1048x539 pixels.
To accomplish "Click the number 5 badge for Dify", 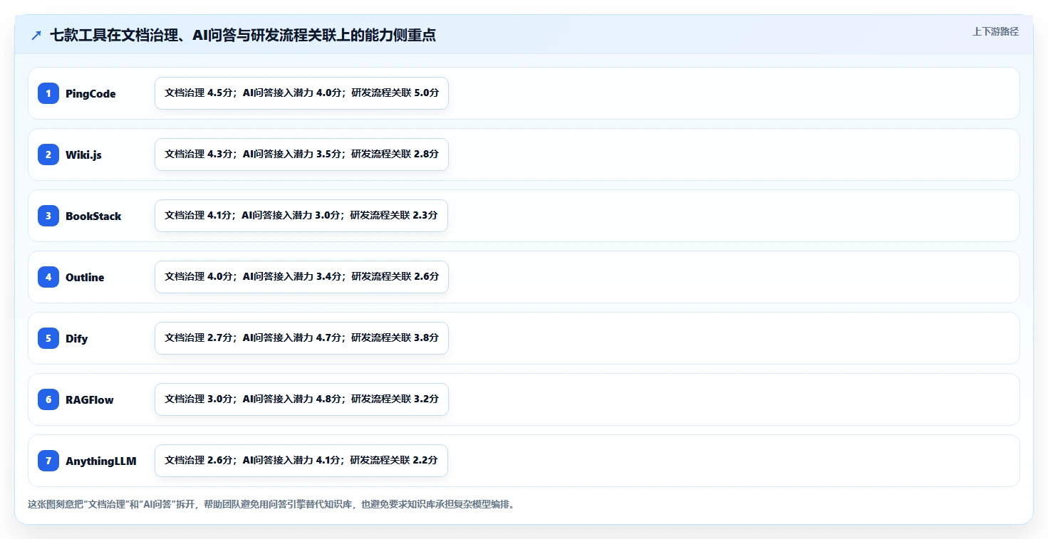I will click(x=48, y=338).
